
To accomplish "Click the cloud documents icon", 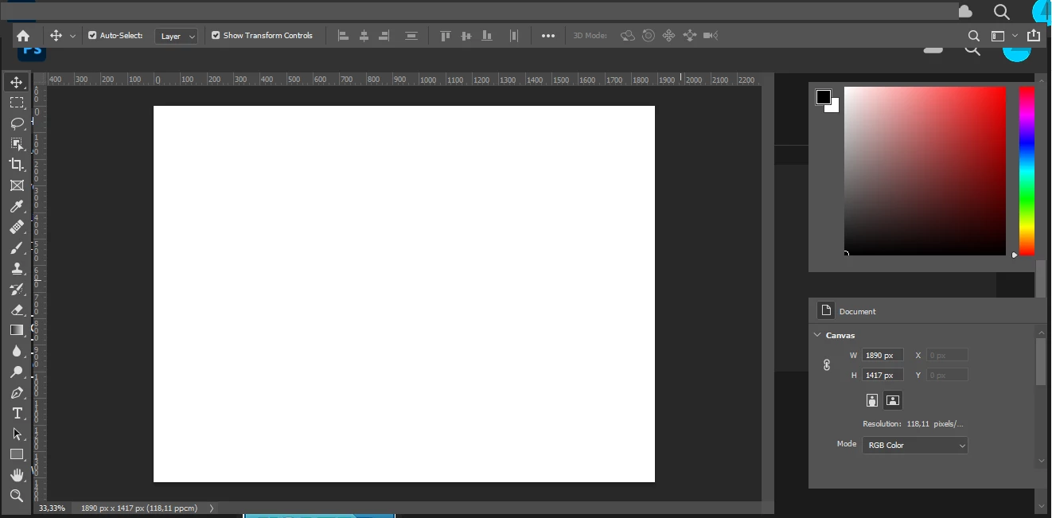I will (x=965, y=11).
